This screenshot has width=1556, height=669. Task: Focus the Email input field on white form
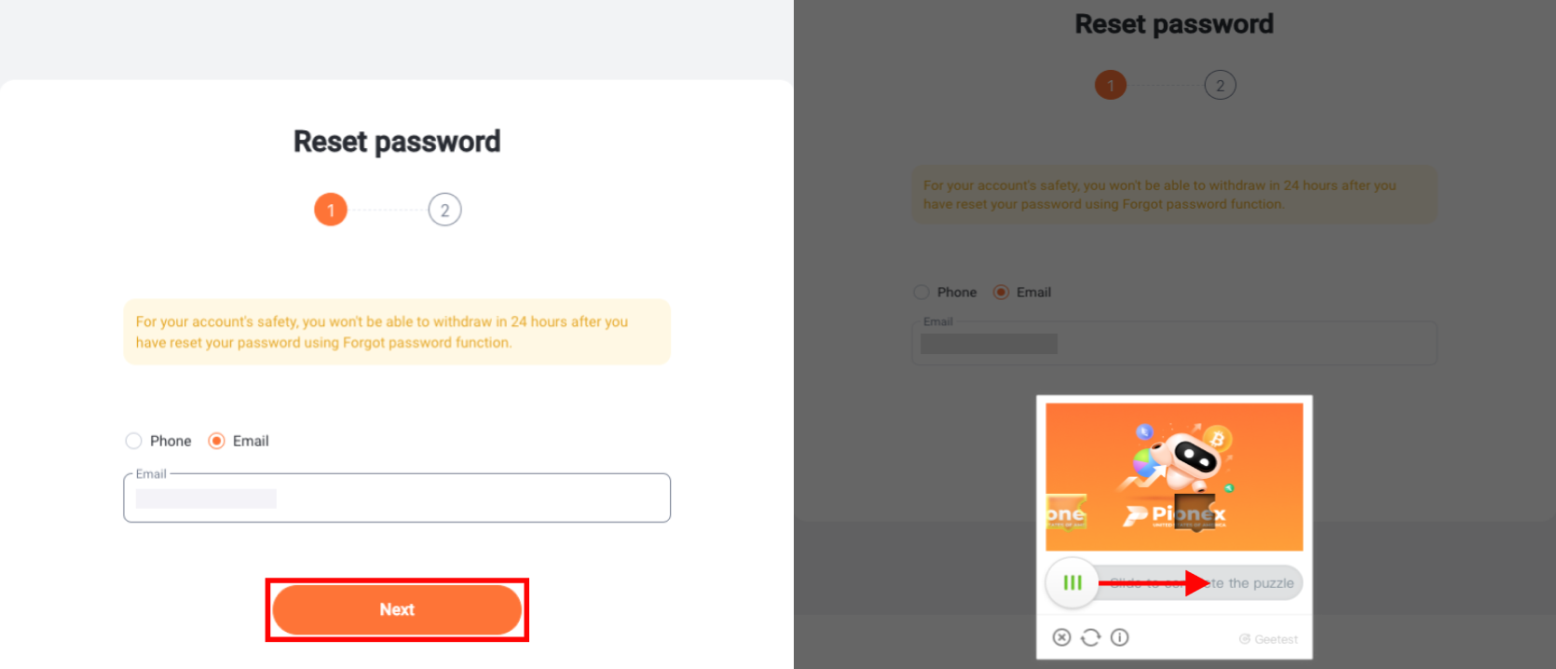pyautogui.click(x=397, y=498)
